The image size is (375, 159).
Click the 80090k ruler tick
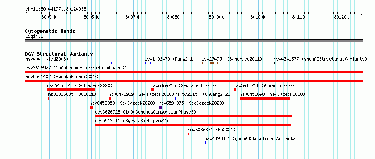(217, 17)
